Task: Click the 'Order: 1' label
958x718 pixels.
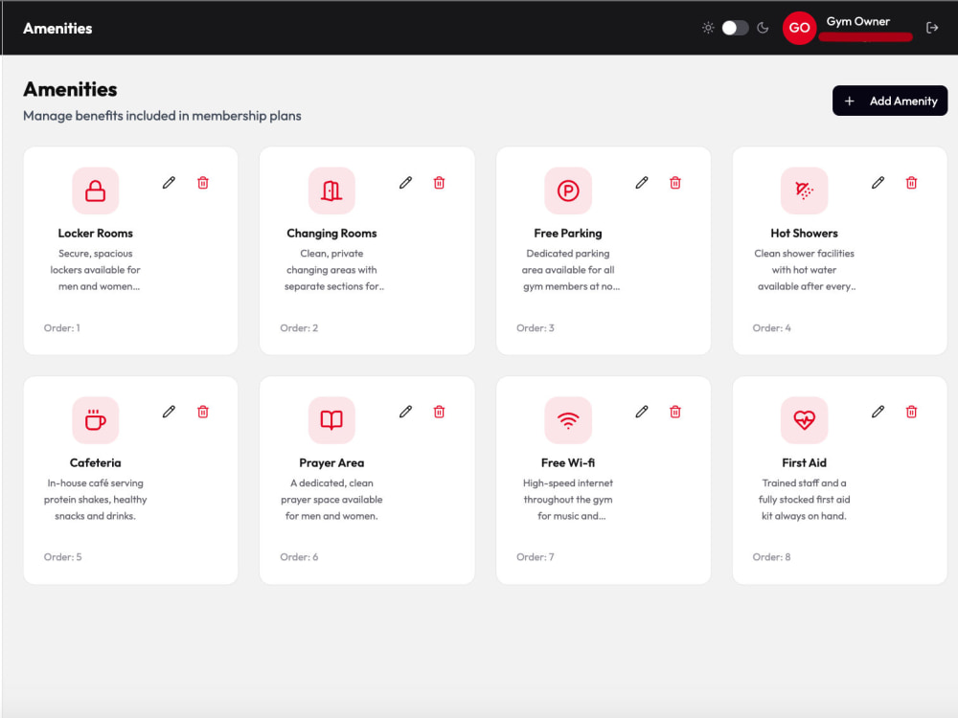Action: pos(61,327)
